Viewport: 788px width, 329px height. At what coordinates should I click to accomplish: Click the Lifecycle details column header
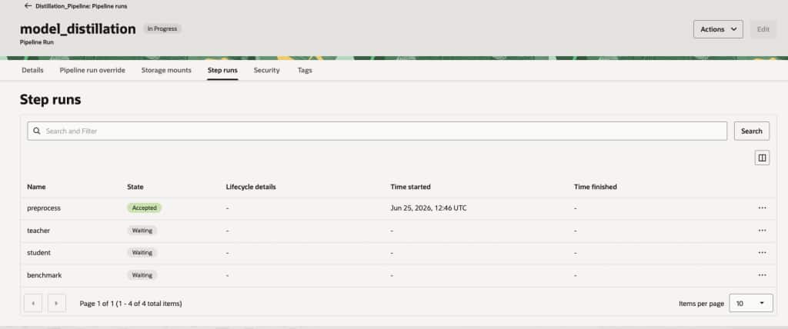coord(251,187)
